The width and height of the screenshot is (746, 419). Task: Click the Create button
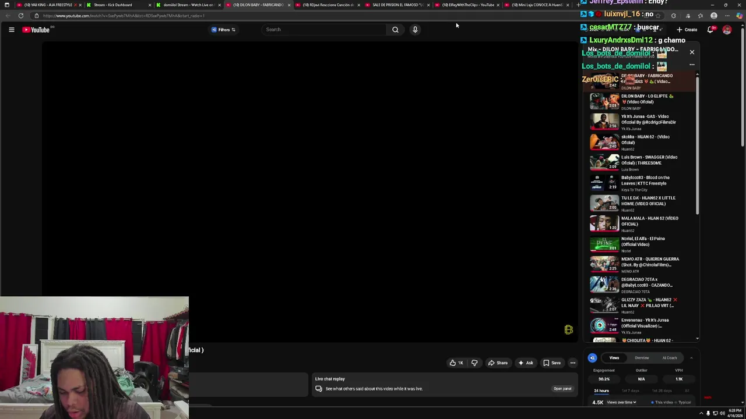tap(687, 30)
